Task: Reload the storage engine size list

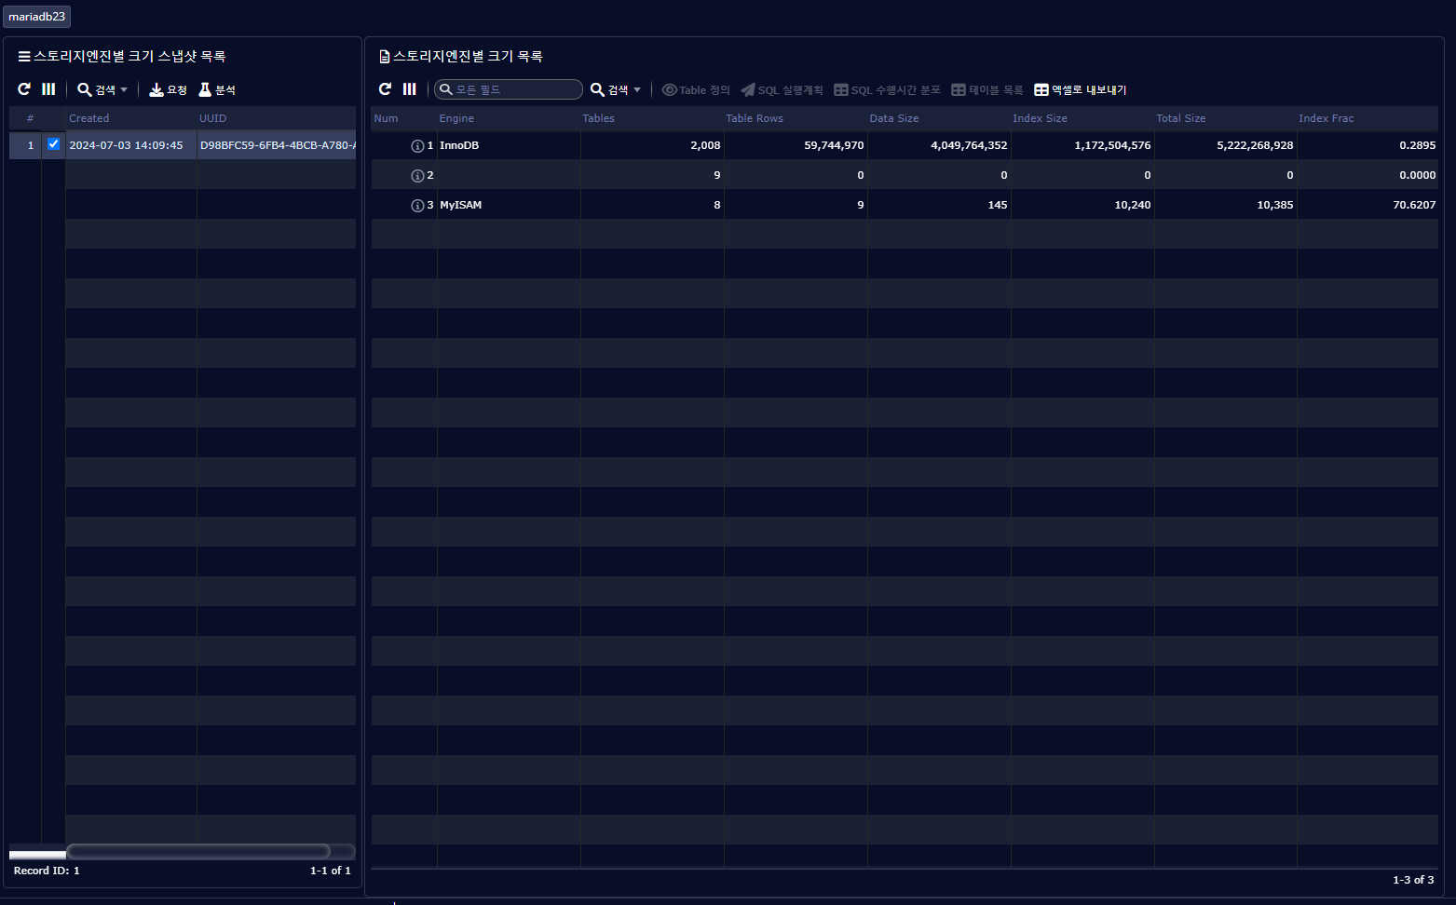Action: 385,89
